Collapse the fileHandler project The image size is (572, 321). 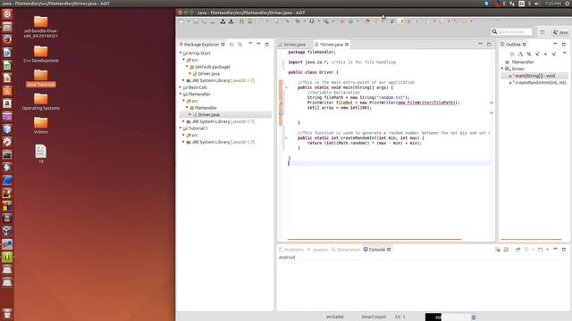(x=181, y=95)
